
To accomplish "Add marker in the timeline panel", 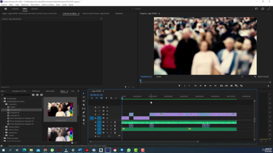I will (106, 98).
